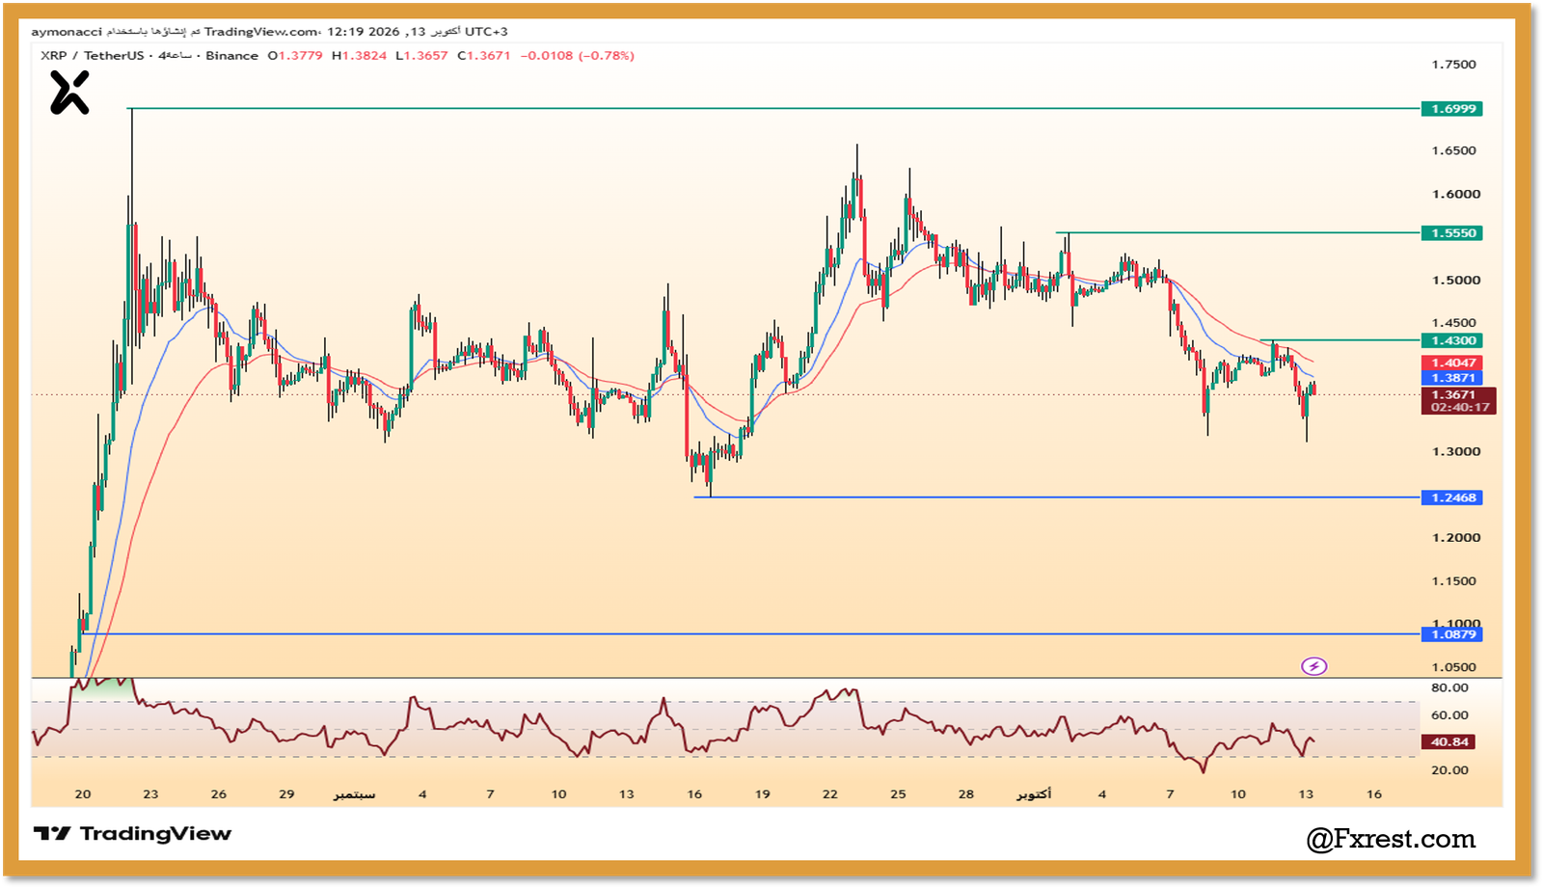Click the date label 28 on time axis
Screen dimensions: 1543x888
tap(966, 794)
